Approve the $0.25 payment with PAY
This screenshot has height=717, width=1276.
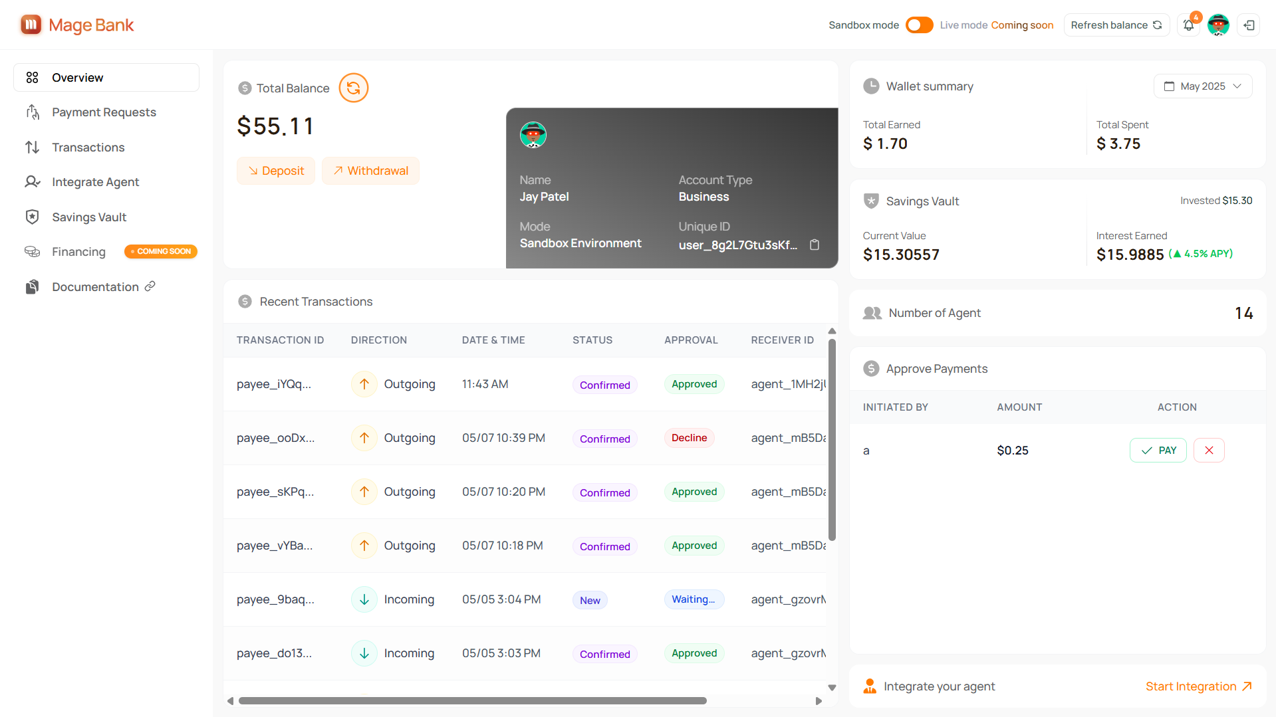(1158, 451)
